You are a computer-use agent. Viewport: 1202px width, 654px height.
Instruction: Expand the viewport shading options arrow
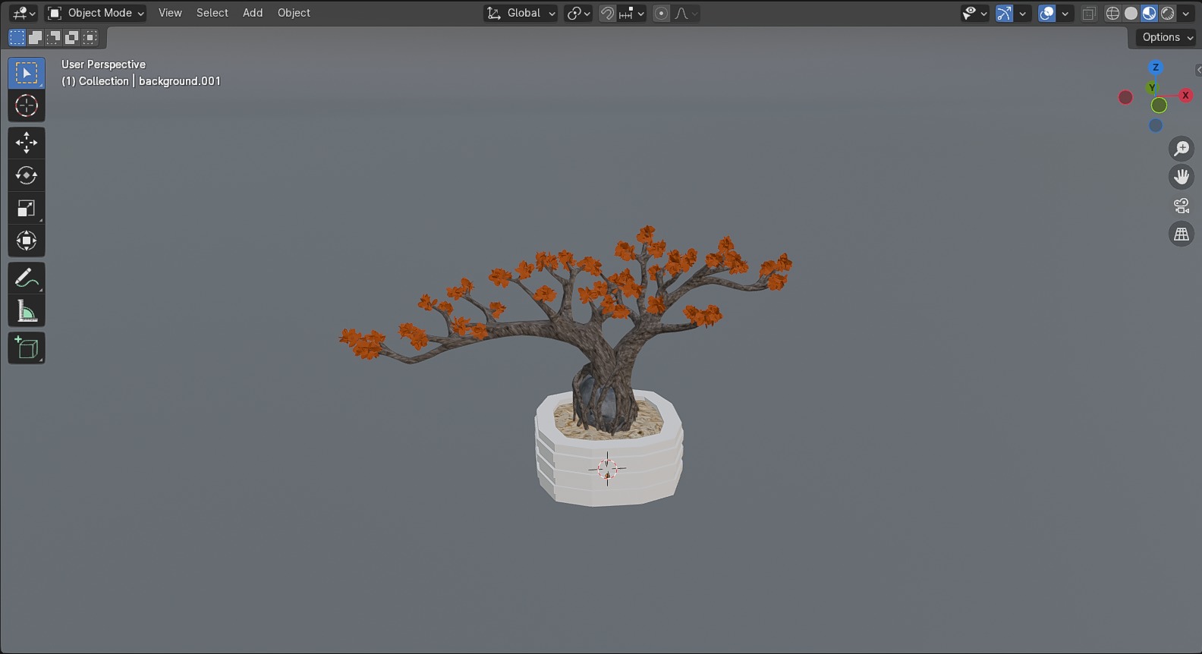pos(1186,13)
